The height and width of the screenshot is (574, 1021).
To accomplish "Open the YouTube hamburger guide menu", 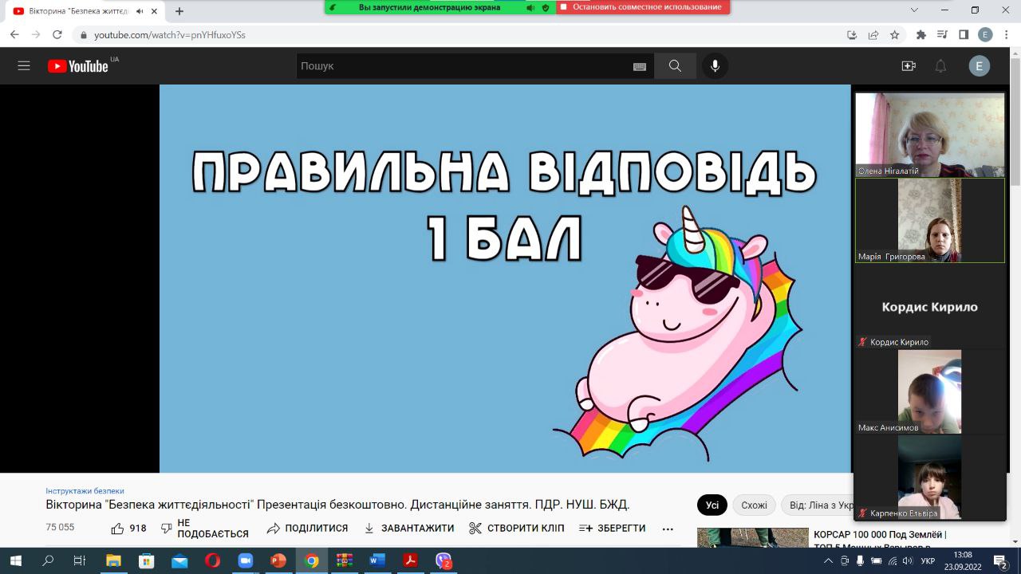I will [24, 66].
